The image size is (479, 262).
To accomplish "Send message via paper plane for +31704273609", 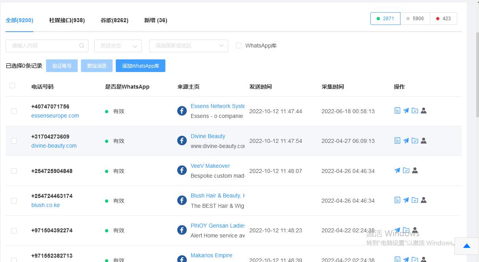I will [x=406, y=140].
